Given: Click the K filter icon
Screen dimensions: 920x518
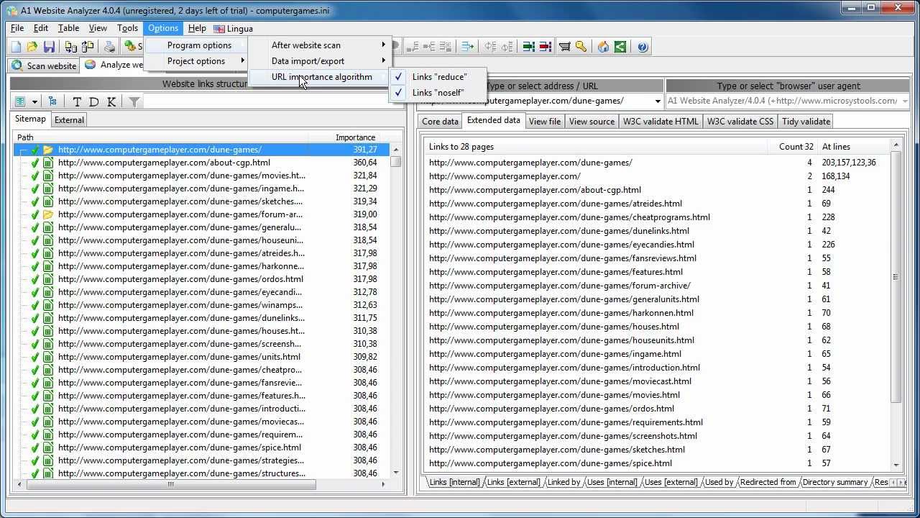Looking at the screenshot, I should point(111,102).
